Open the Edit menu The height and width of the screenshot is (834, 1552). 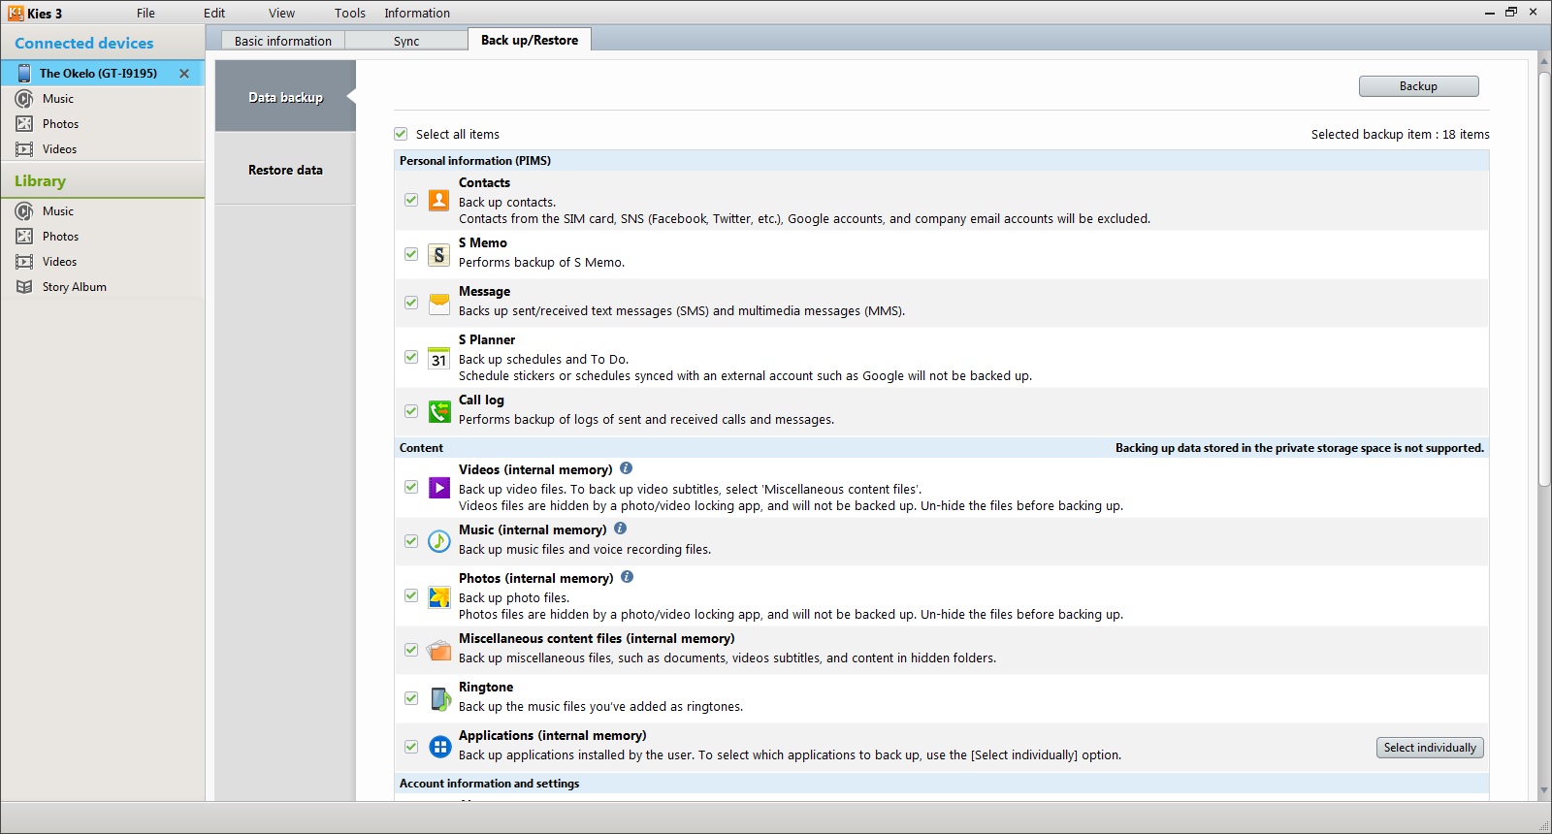click(214, 14)
